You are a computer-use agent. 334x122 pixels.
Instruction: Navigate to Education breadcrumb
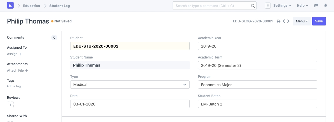coord(31,6)
